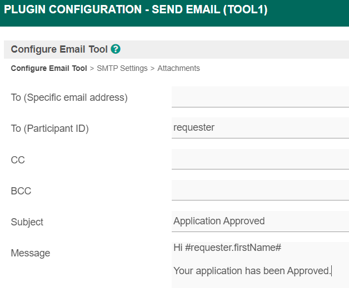Click the Hi #requester.firstName# line in Message

tap(227, 248)
